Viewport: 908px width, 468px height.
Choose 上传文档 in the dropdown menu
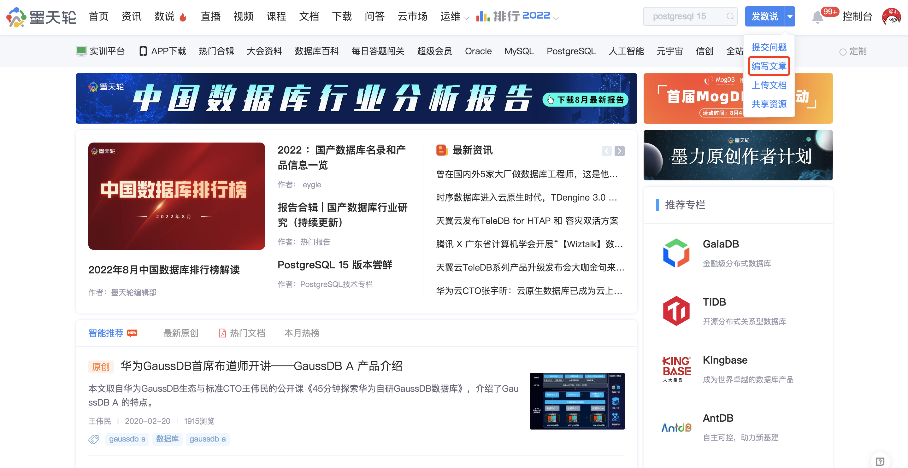tap(769, 85)
